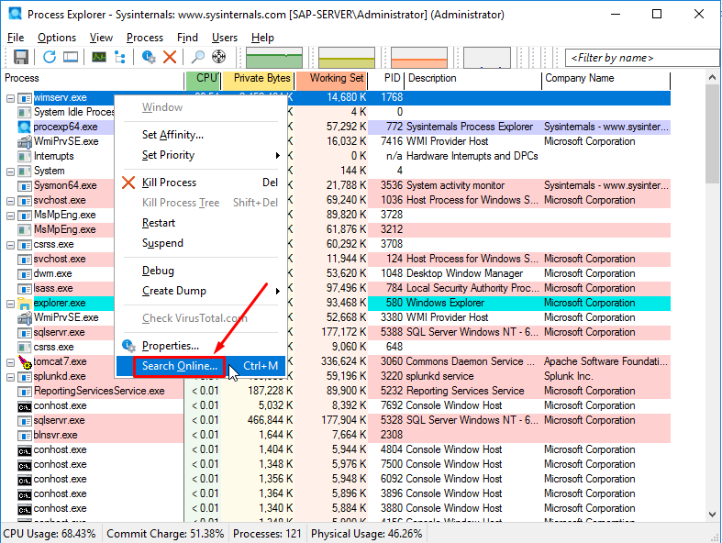Click the Physical Usage status bar entry
The height and width of the screenshot is (543, 722).
click(x=367, y=534)
